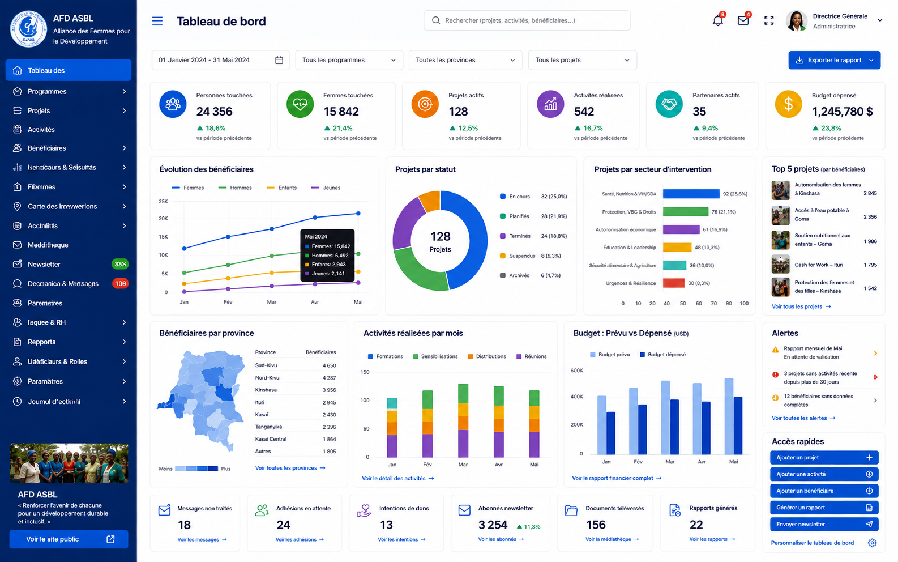Toggle Femmes series in beneficiaries chart legend
Image resolution: width=898 pixels, height=562 pixels.
[x=188, y=188]
